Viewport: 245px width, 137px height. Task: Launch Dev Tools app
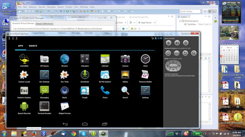(x=65, y=76)
